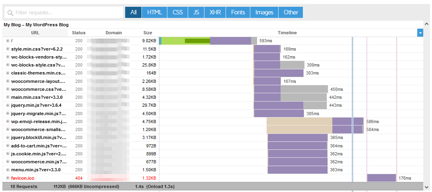Expand the main.min.css request row

click(x=8, y=97)
